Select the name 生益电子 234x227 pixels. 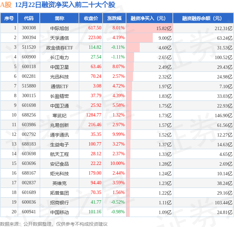(60, 145)
